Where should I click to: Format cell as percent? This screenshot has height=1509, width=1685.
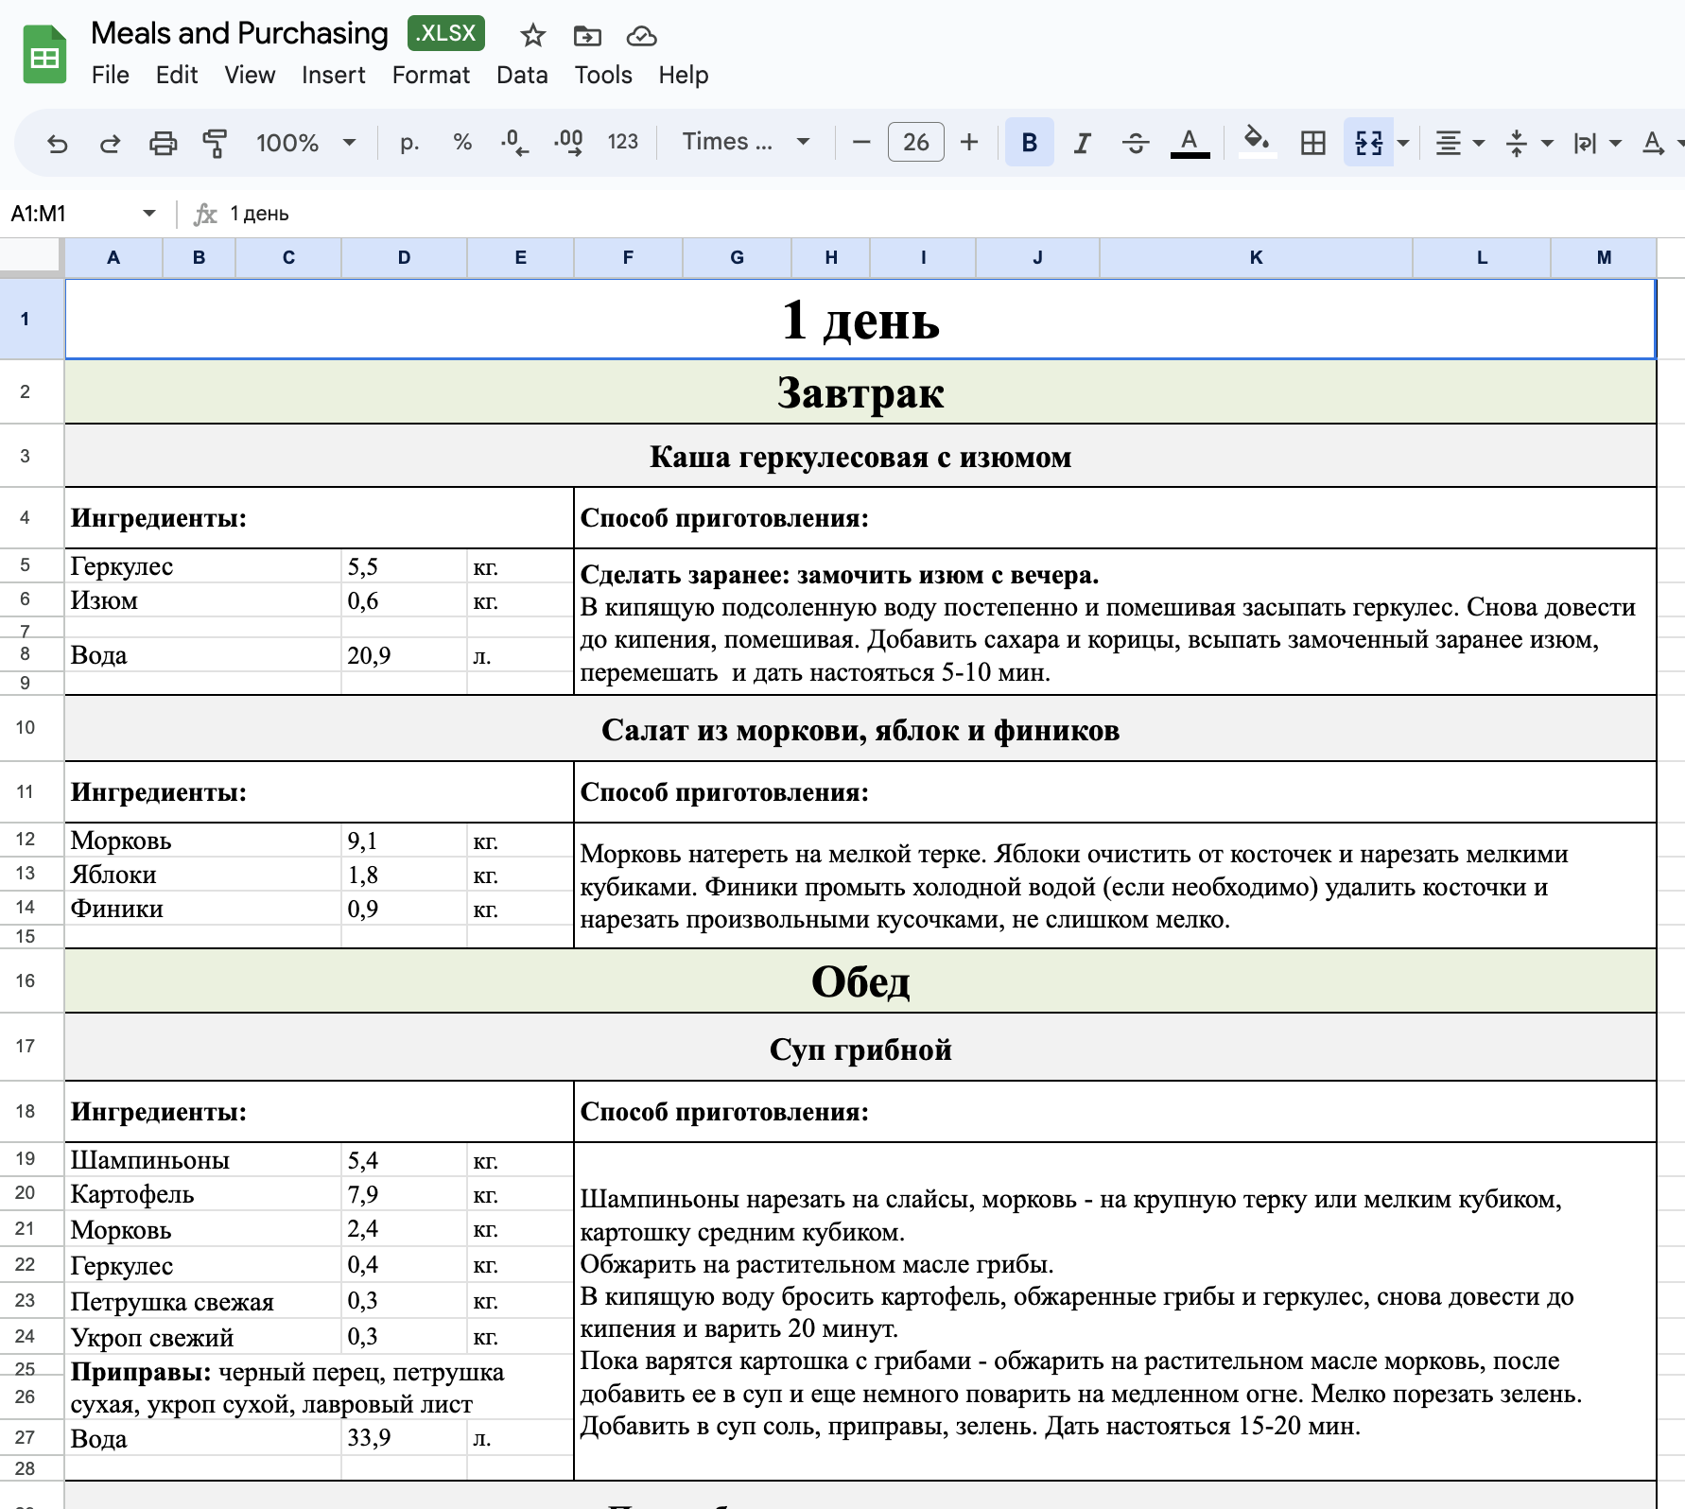coord(461,142)
